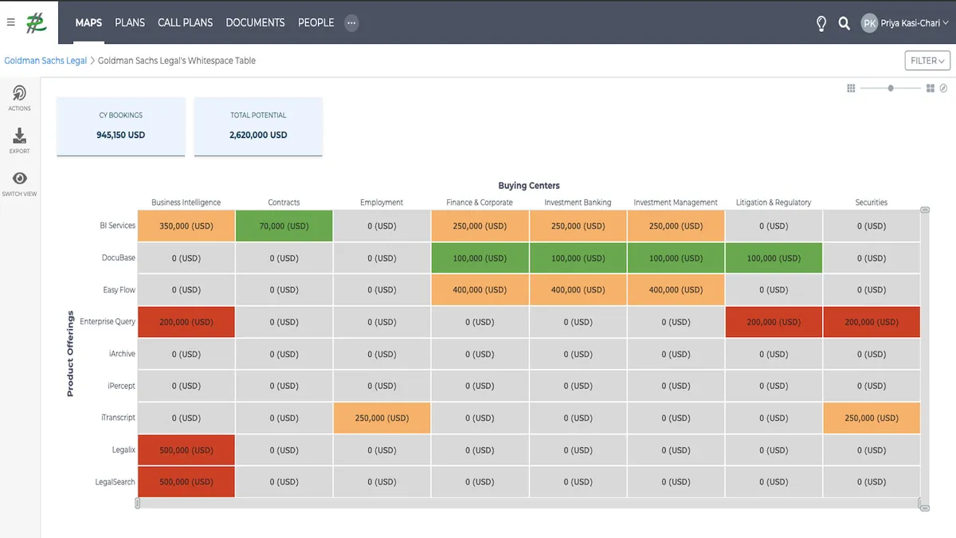The height and width of the screenshot is (538, 956).
Task: Expand more navigation options ellipsis
Action: click(351, 23)
